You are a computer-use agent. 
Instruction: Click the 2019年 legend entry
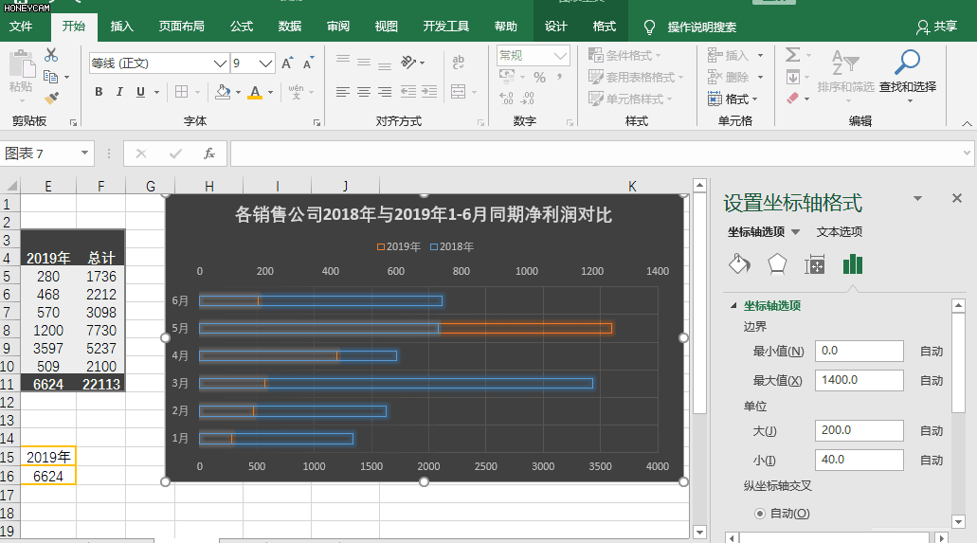coord(399,247)
